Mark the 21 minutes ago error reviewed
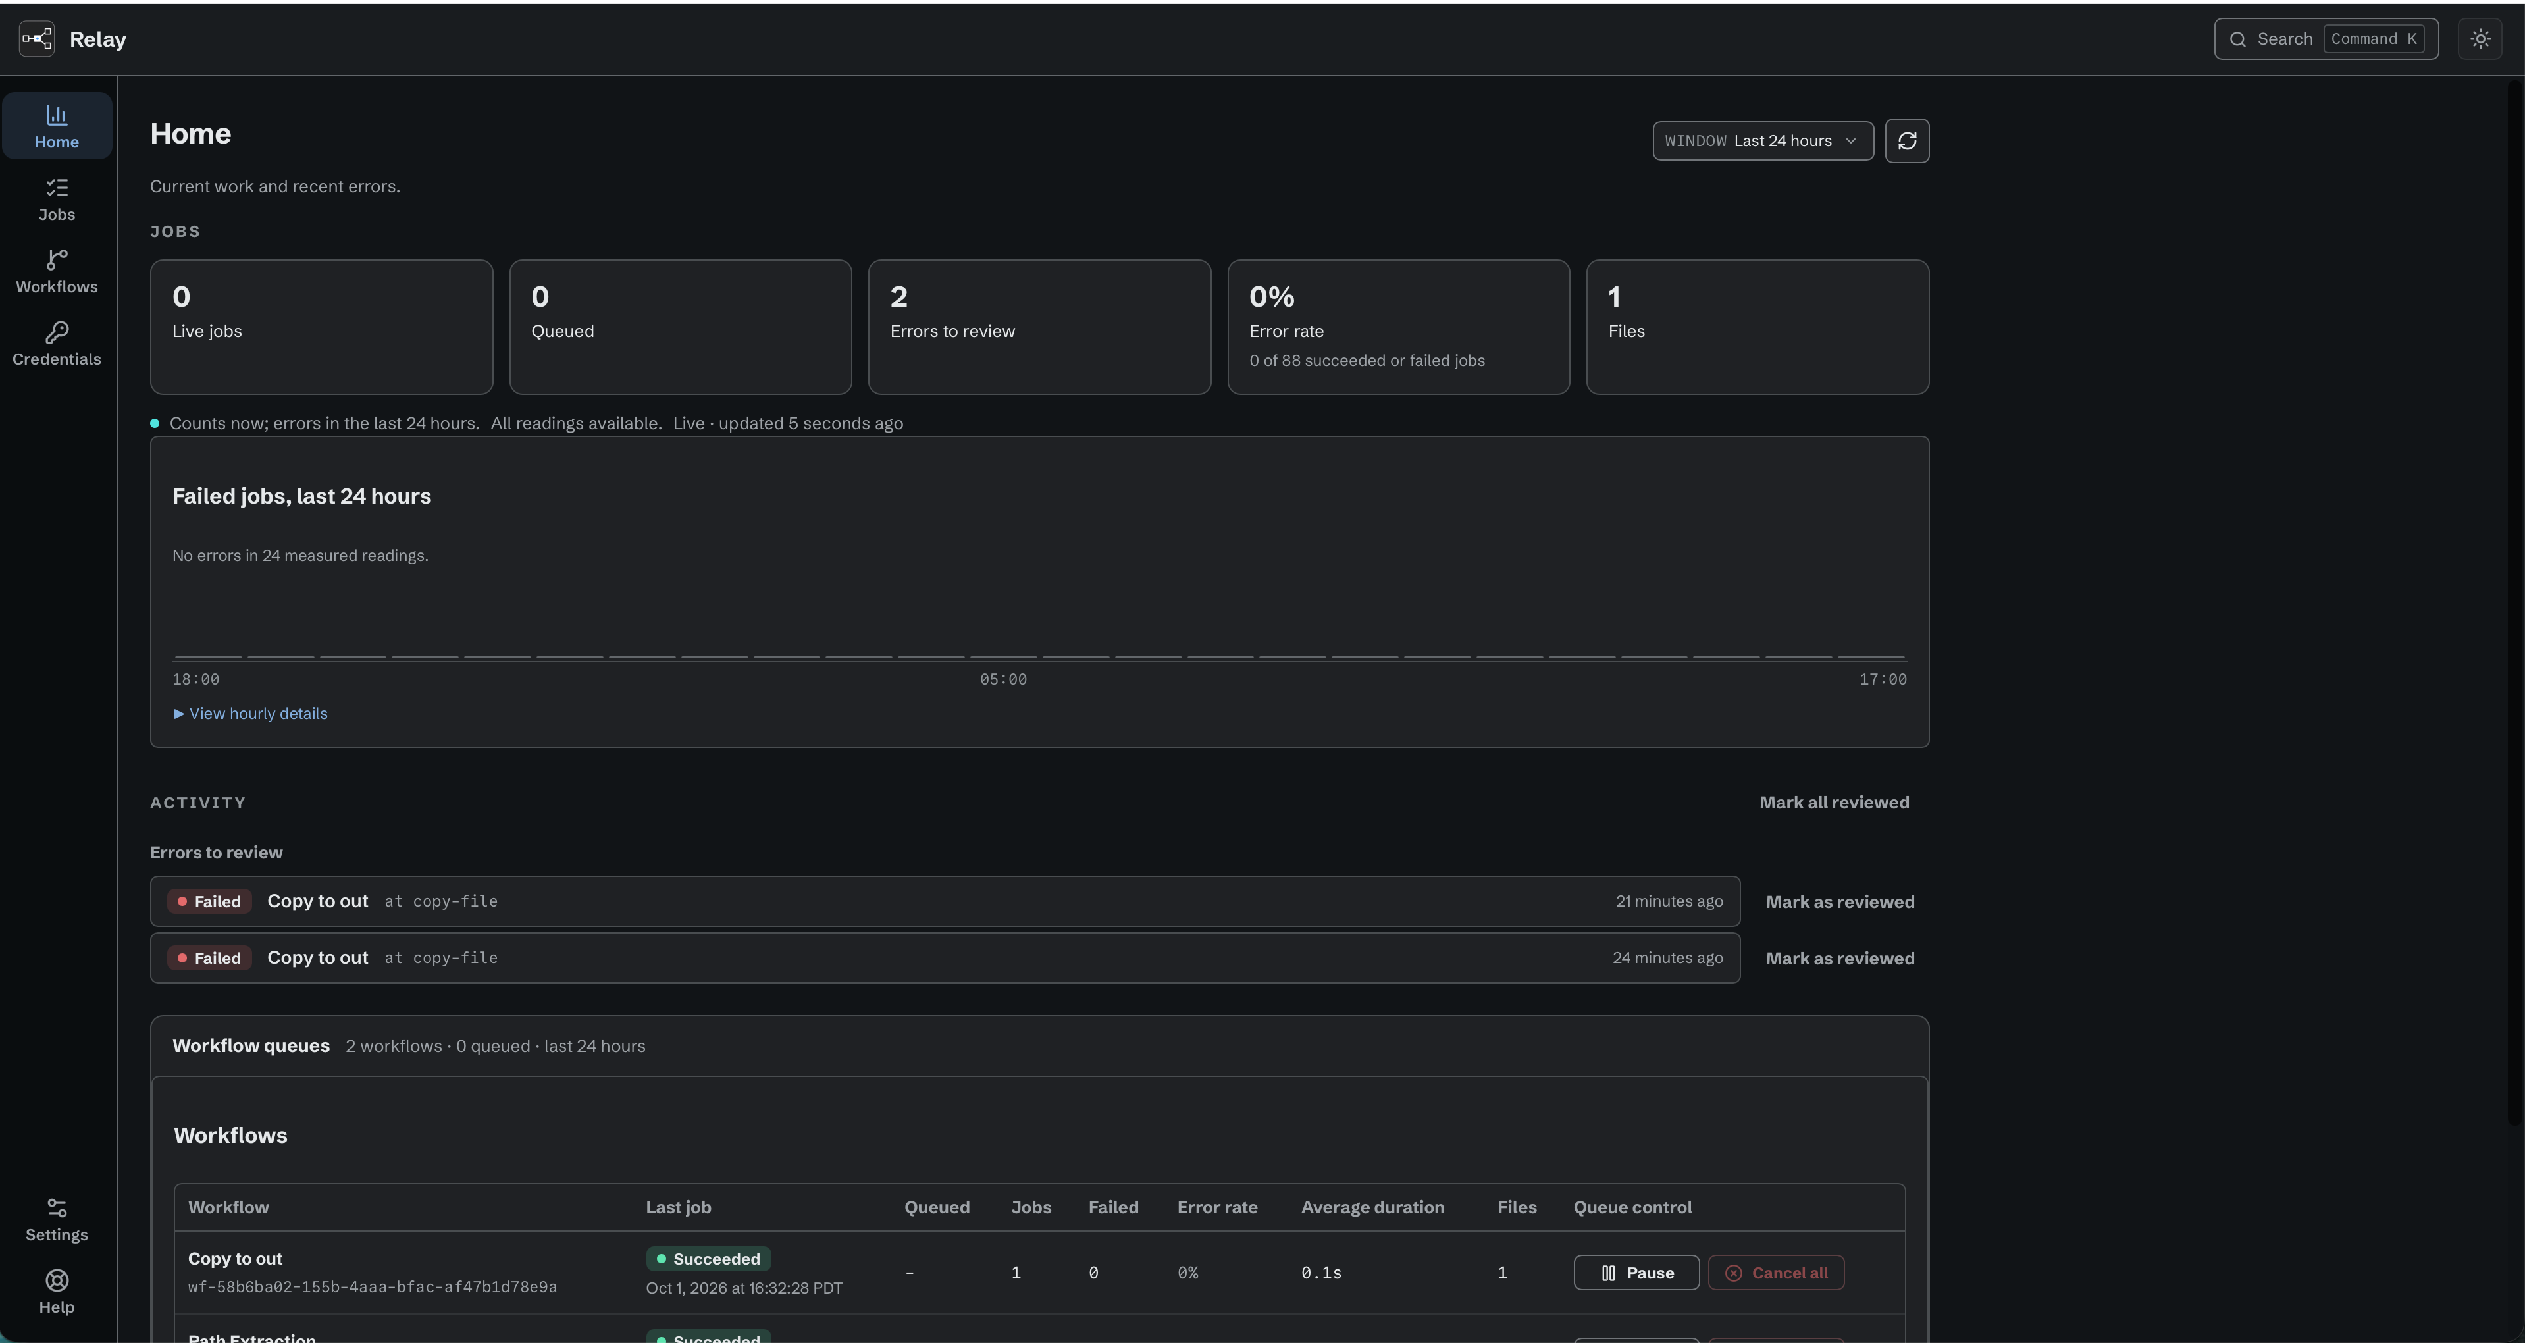Screen dimensions: 2525x1343 [1840, 902]
